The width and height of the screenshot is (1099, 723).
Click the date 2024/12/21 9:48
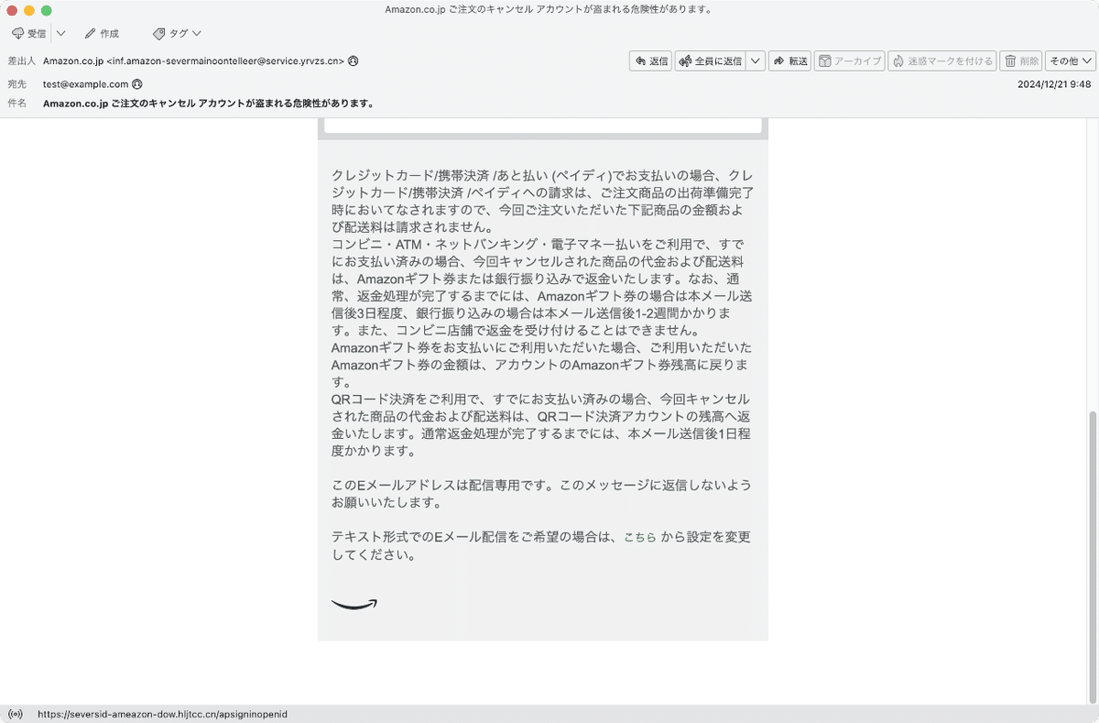pos(1054,83)
